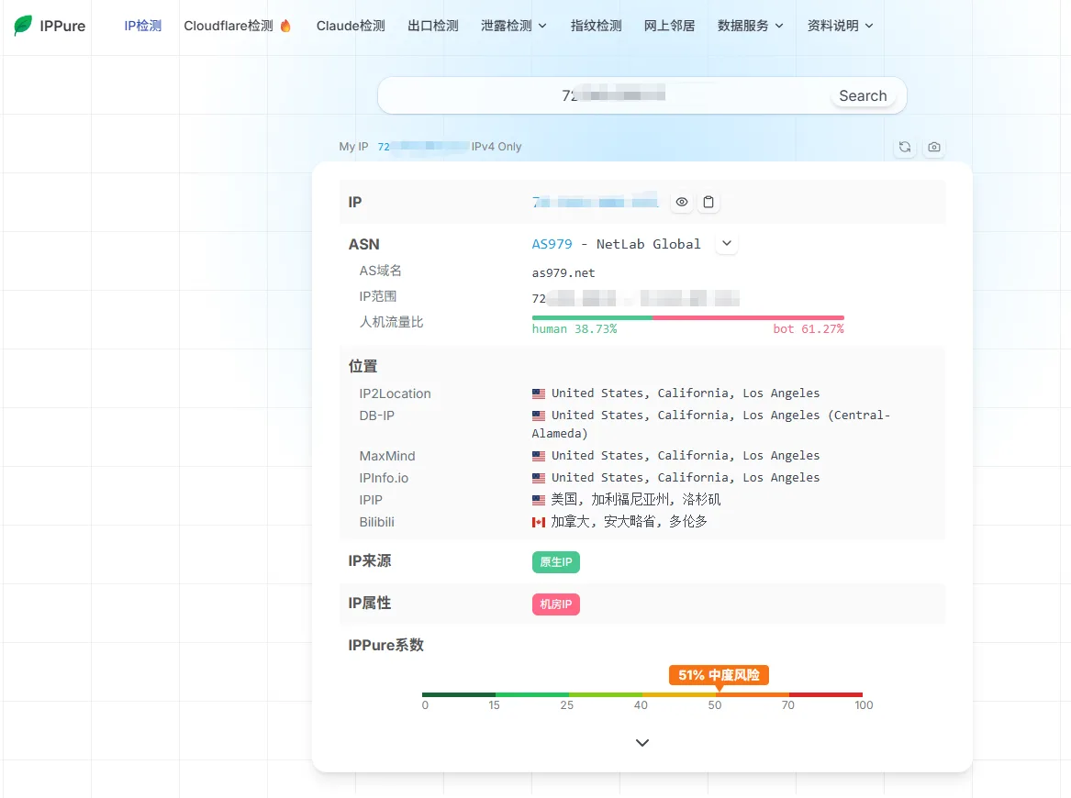Click the Canada flag in Bilibili row
The width and height of the screenshot is (1071, 798).
(x=539, y=522)
